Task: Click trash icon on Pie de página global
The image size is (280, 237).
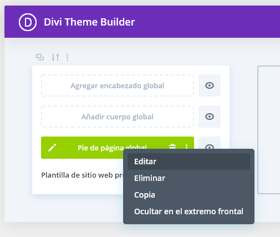Action: click(x=172, y=147)
